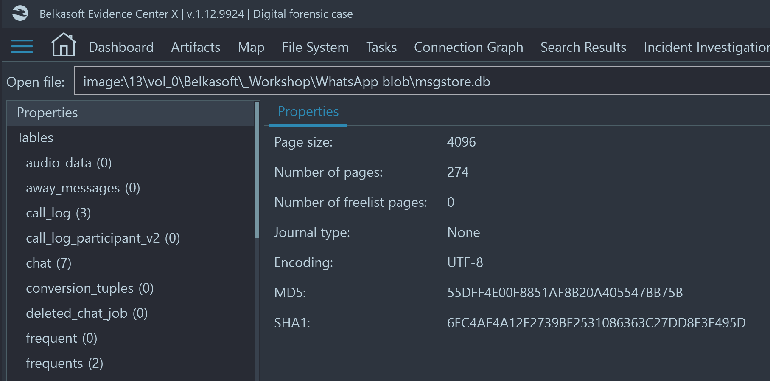The image size is (770, 381).
Task: Open the File System tab
Action: coord(315,47)
